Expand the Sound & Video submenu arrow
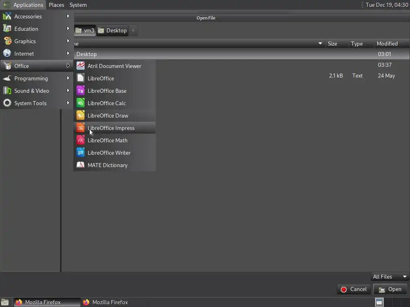The width and height of the screenshot is (410, 307). point(68,91)
